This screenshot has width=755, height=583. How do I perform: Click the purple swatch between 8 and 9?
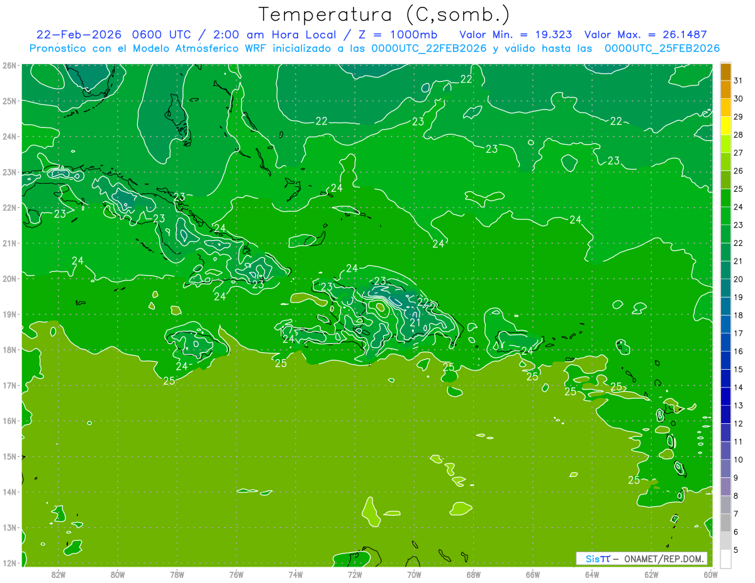coord(725,486)
